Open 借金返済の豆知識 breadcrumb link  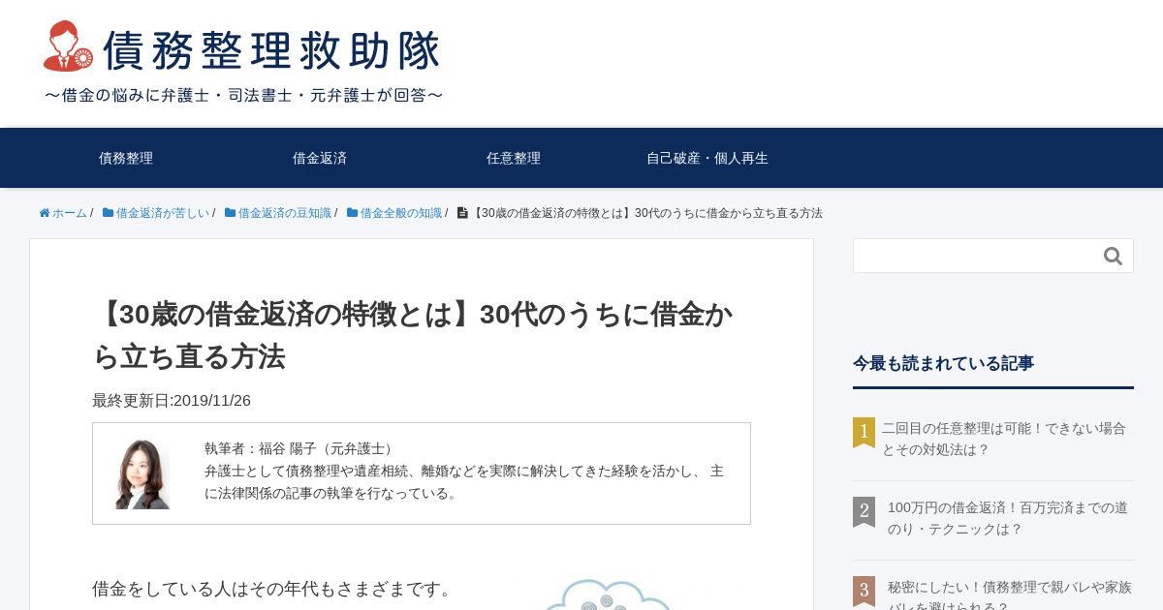(x=285, y=213)
